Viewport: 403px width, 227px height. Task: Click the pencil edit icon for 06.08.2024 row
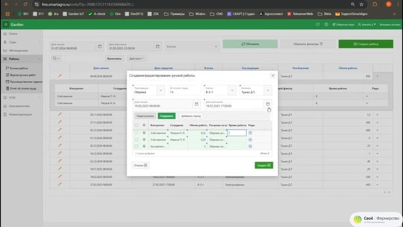click(x=60, y=76)
